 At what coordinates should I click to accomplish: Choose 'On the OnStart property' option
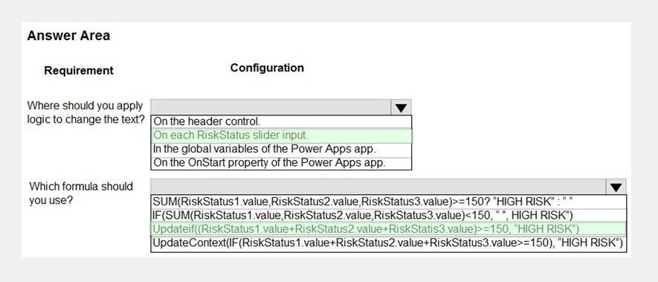pos(281,164)
